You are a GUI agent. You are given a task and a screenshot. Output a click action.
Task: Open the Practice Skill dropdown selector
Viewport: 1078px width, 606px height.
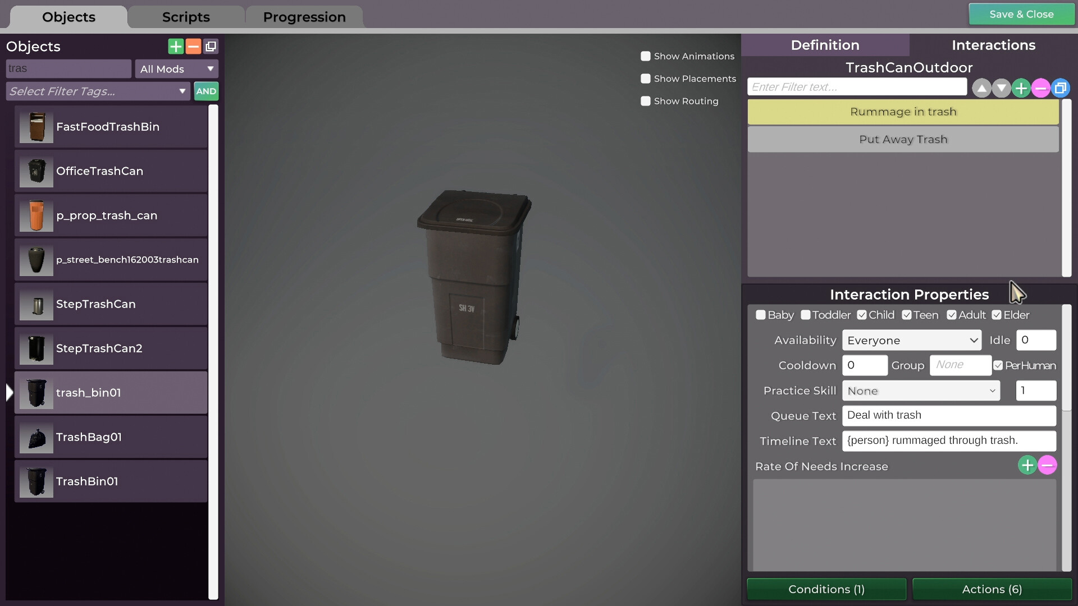(x=921, y=391)
